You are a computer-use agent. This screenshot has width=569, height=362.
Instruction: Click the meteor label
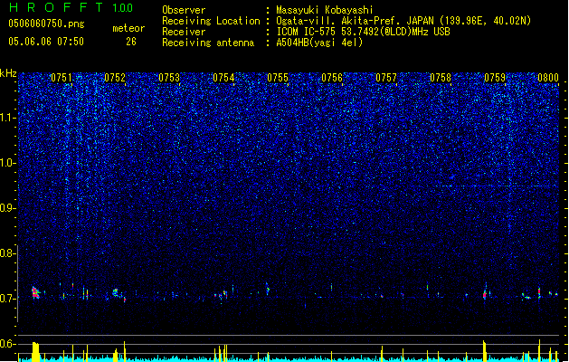[128, 28]
